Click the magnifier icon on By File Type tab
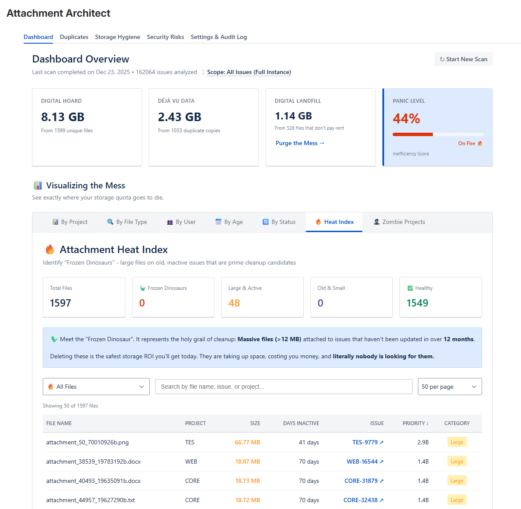The image size is (521, 509). (110, 222)
